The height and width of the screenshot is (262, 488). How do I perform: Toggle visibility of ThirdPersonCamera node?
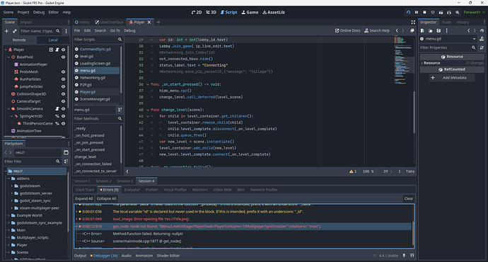[63, 124]
